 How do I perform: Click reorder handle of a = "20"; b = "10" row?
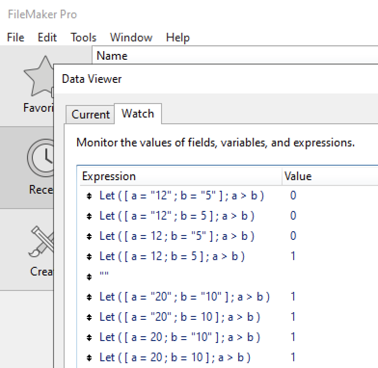(x=89, y=297)
